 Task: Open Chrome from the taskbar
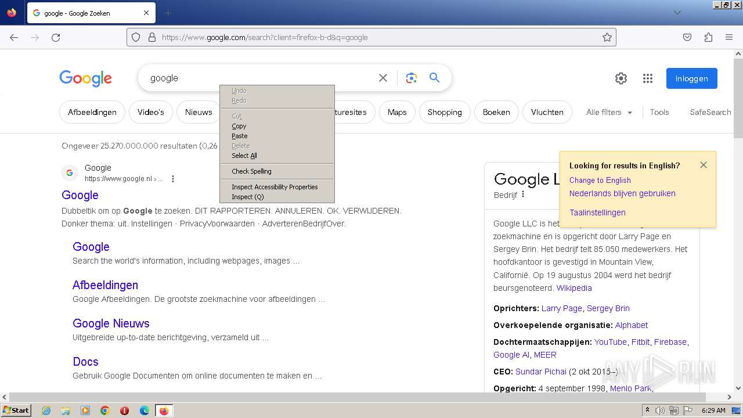click(x=105, y=410)
